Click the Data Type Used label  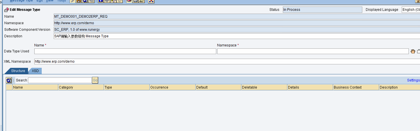(x=17, y=51)
